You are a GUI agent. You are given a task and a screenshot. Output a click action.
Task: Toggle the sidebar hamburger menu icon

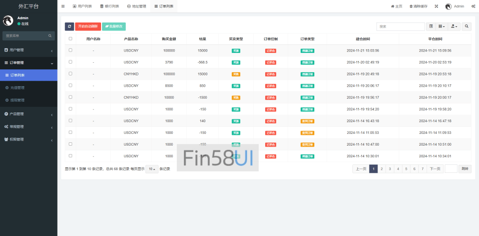pos(63,6)
